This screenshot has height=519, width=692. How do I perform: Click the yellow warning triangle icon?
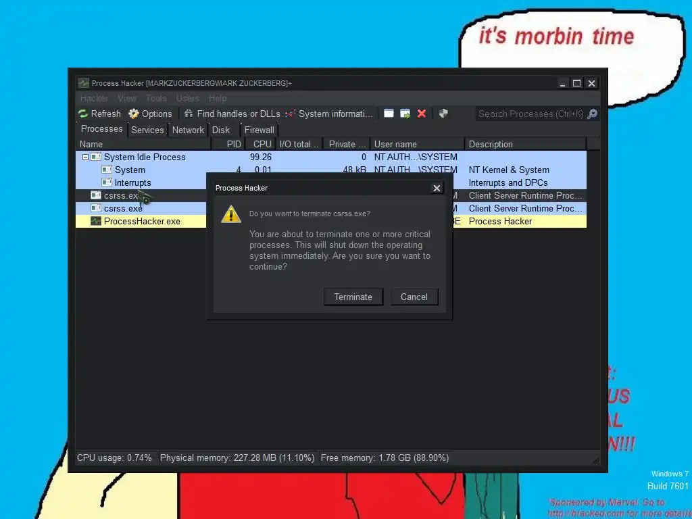231,214
